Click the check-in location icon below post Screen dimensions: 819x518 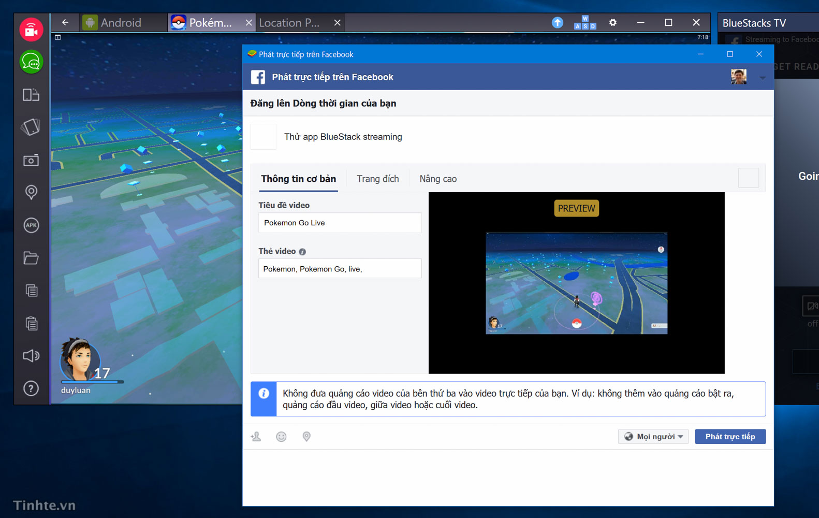[x=306, y=437]
